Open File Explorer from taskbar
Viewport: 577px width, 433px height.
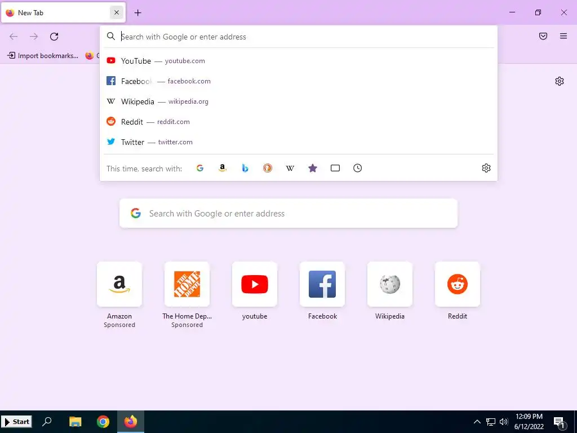tap(75, 422)
